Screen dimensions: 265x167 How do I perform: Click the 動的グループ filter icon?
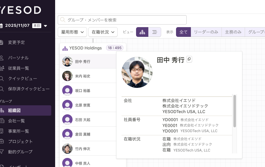tap(2, 152)
